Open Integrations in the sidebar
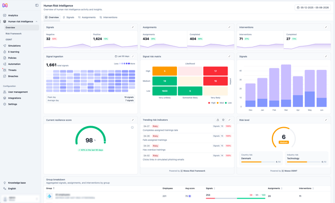This screenshot has height=203, width=335. point(14,98)
